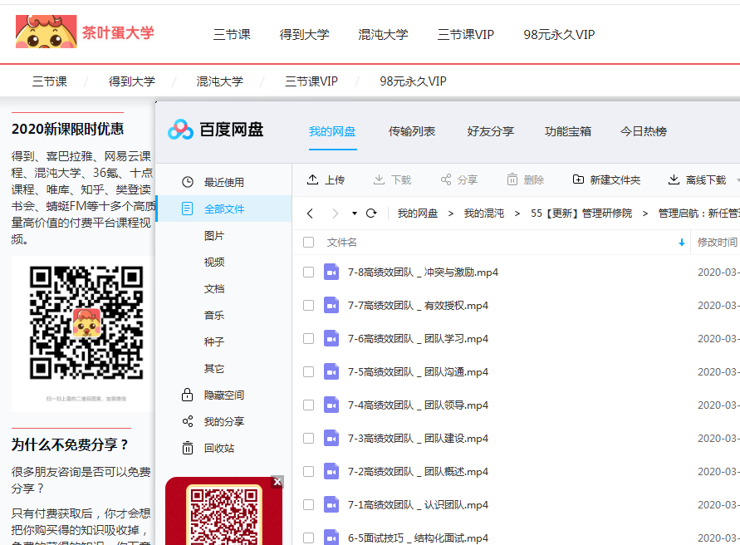
Task: Refresh the file list
Action: point(371,214)
